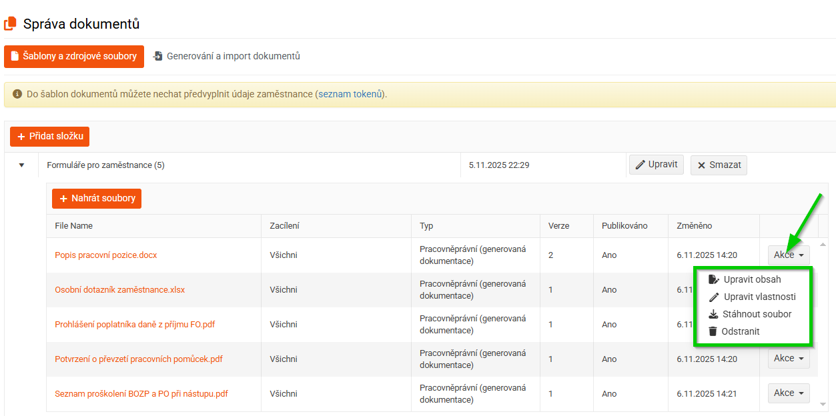
Task: Click the edit-content icon beside Upravit obsah
Action: pos(713,279)
